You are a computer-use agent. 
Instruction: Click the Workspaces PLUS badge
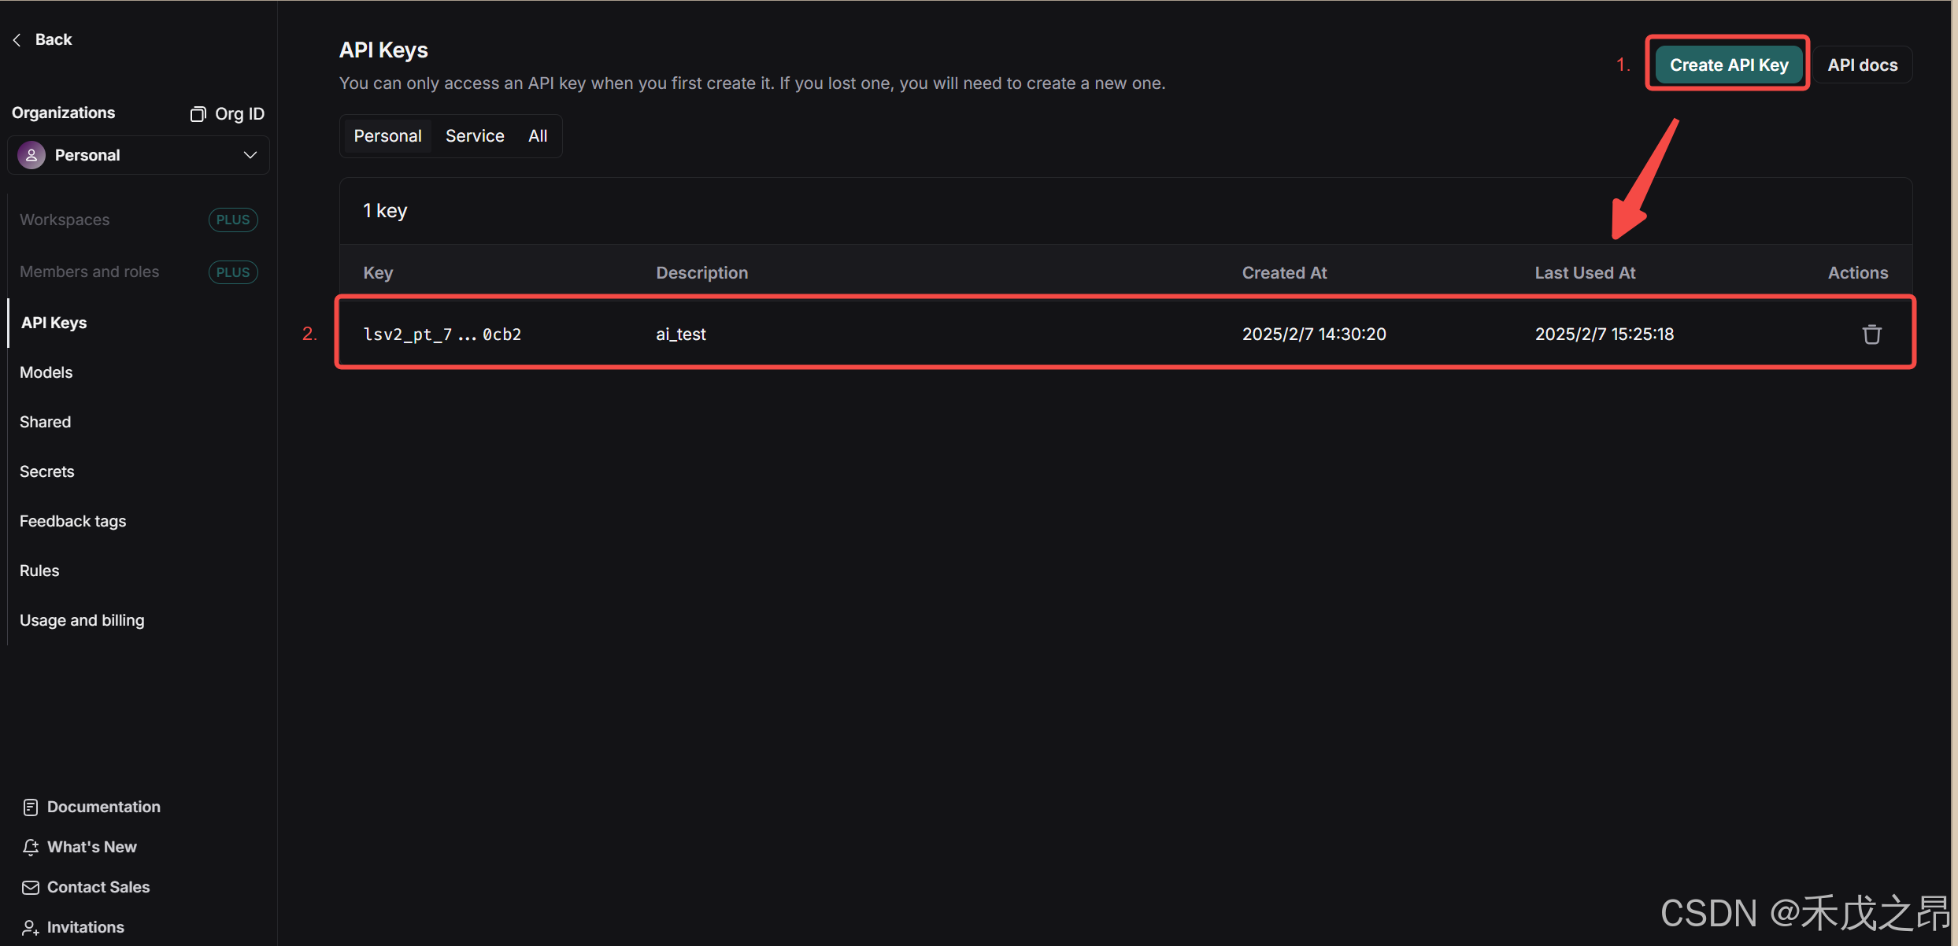coord(233,220)
